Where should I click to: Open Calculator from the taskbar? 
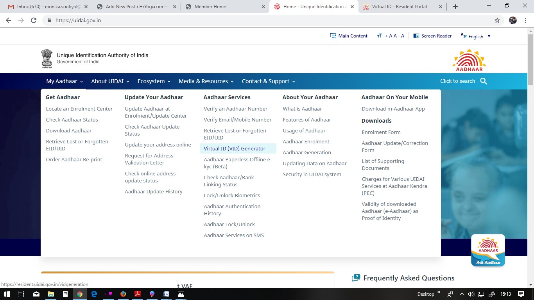(x=65, y=294)
